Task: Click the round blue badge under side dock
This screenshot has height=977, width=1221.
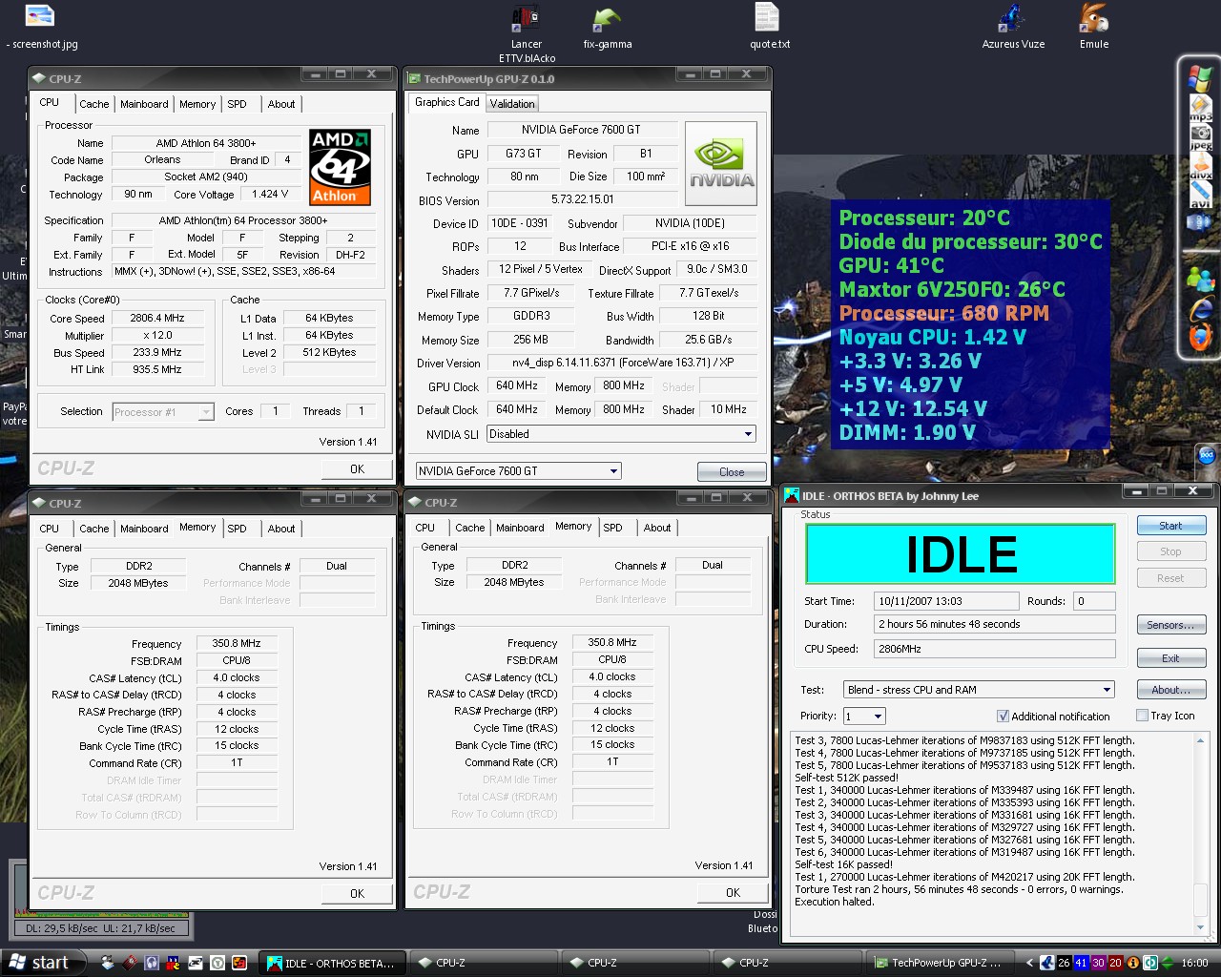Action: tap(1206, 455)
